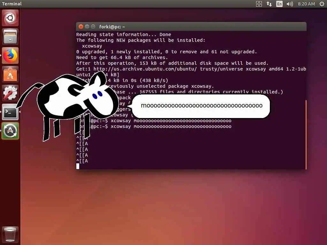Screen dimensions: 327x245
Task: Click the '0 upgraded, 1 newly installed' line
Action: (167, 52)
